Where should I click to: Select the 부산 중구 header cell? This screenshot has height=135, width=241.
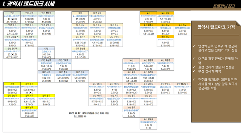(131, 108)
